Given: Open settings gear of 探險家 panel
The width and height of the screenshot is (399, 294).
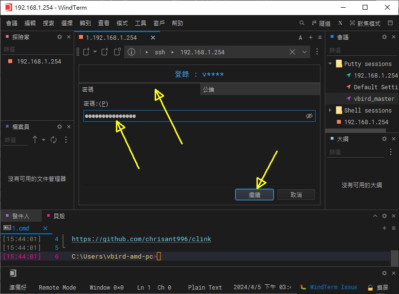Looking at the screenshot, I should [x=60, y=37].
